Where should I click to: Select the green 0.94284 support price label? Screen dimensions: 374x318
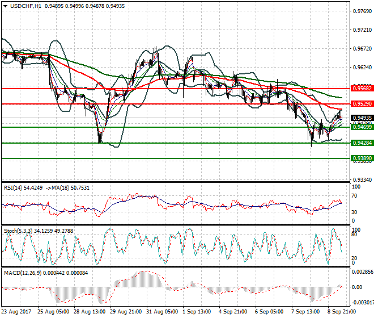point(362,143)
